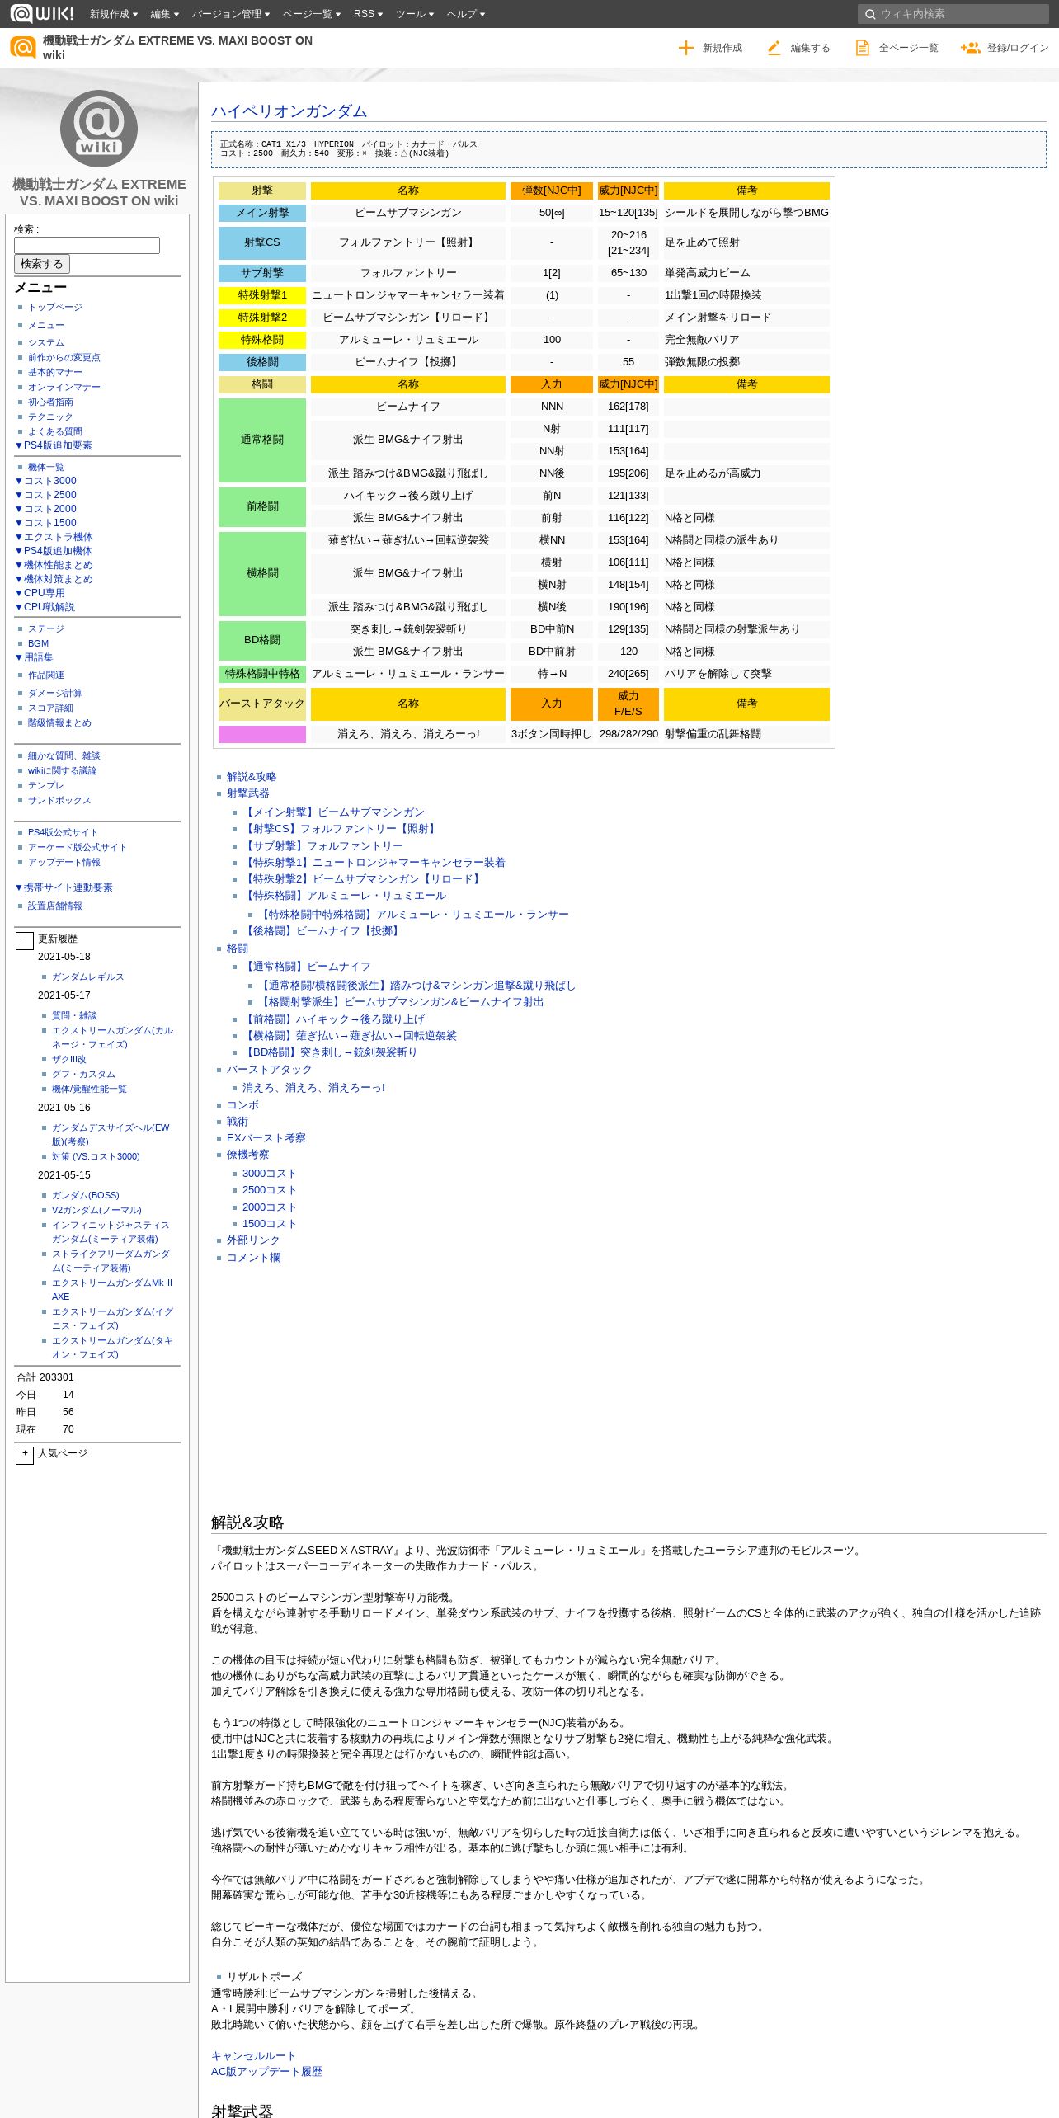Expand the 用語集 section
The image size is (1059, 2118).
coord(35,657)
